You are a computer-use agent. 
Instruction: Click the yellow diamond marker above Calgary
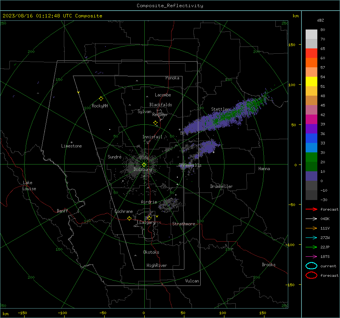click(x=149, y=218)
